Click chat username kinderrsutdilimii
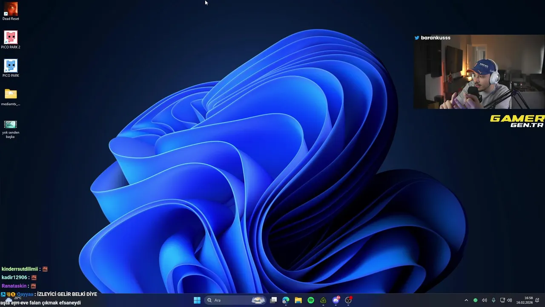Image resolution: width=545 pixels, height=307 pixels. click(x=20, y=269)
